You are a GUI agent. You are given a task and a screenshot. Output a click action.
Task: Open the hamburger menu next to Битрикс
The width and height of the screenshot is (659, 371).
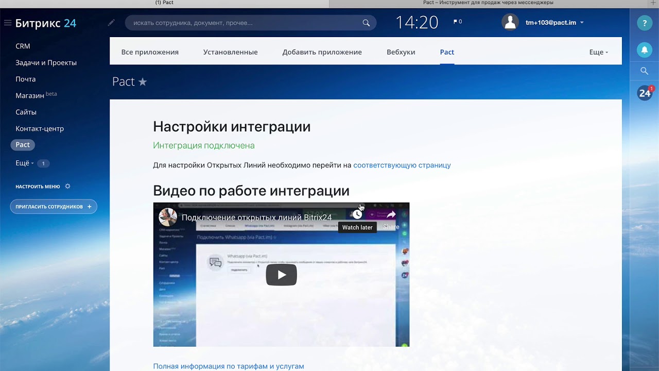7,23
